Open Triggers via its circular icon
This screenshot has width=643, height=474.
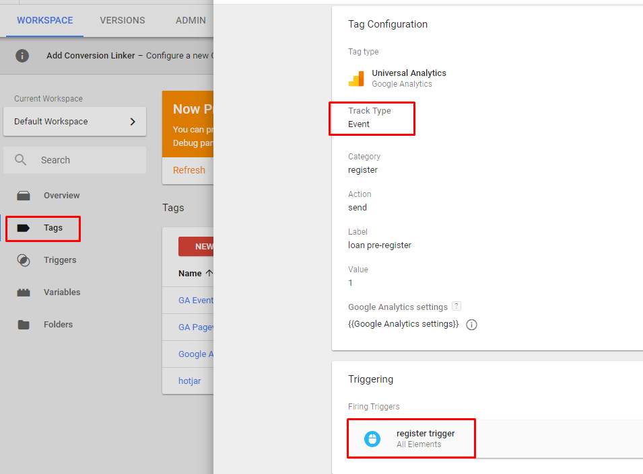(24, 260)
